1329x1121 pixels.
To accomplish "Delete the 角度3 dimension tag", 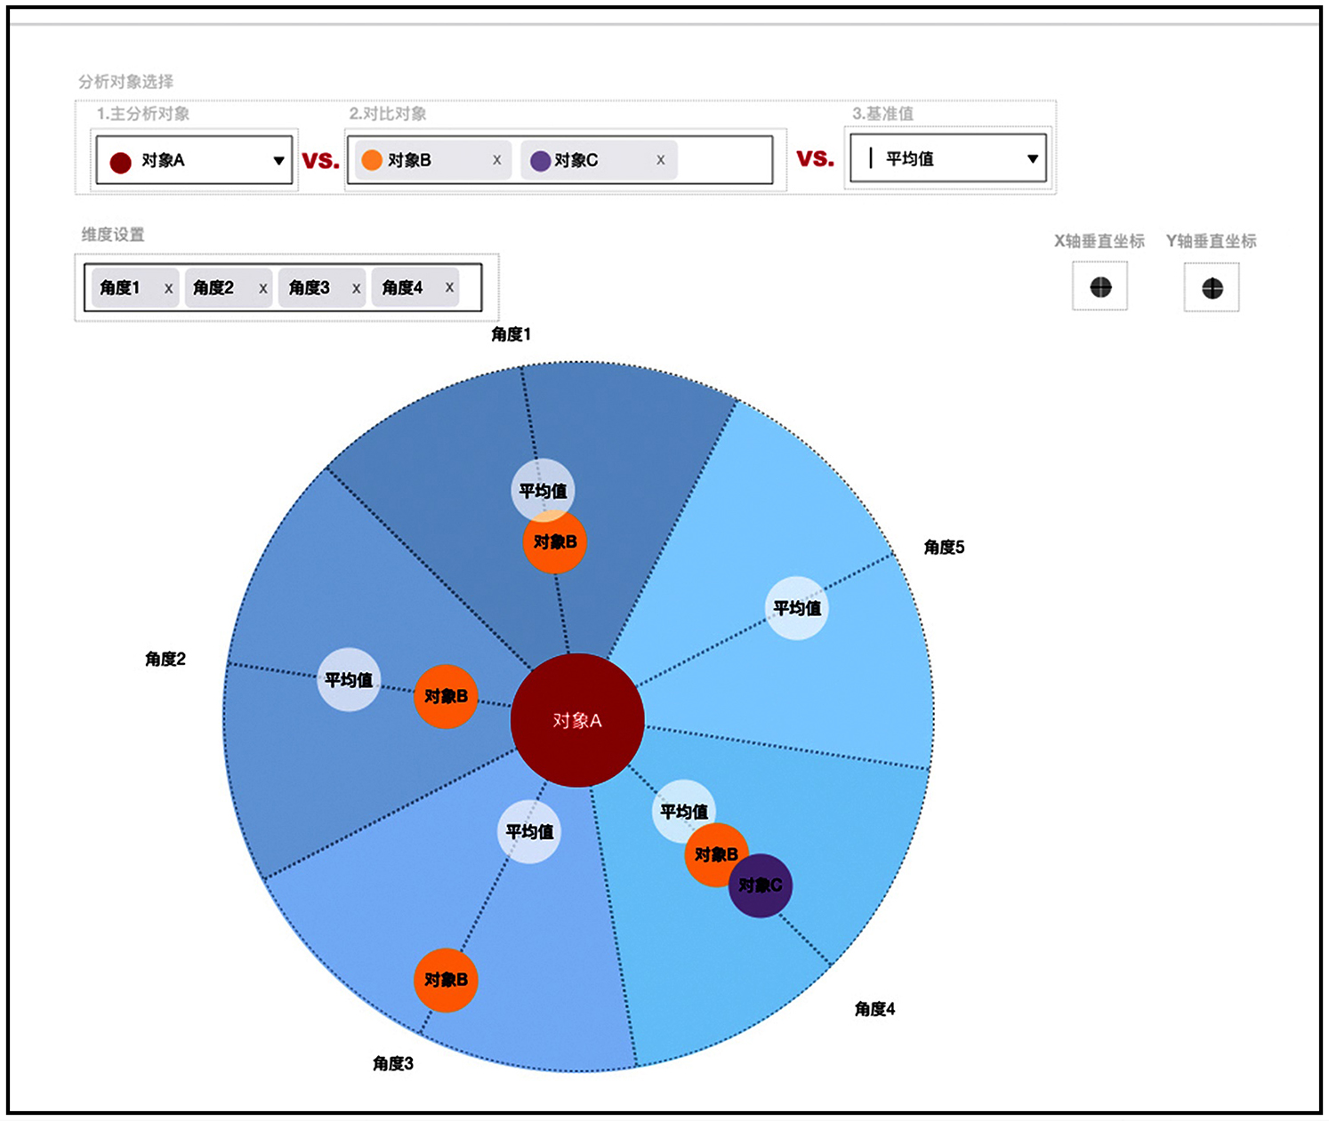I will [x=356, y=288].
